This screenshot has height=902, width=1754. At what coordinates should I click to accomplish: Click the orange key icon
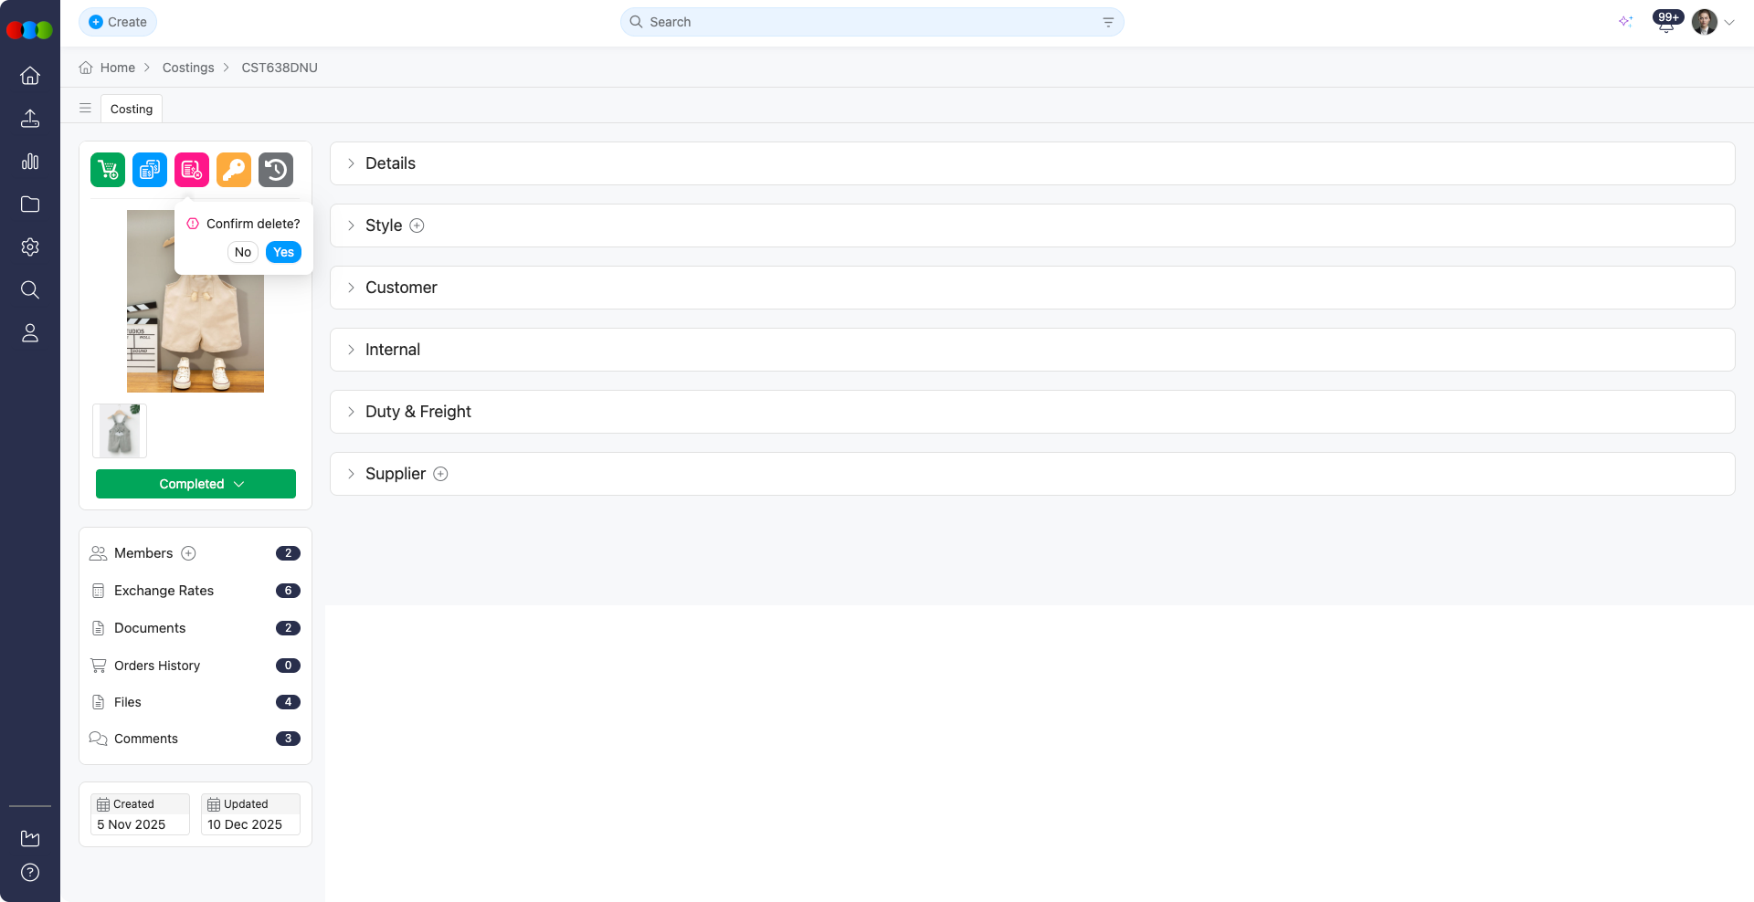[x=234, y=170]
